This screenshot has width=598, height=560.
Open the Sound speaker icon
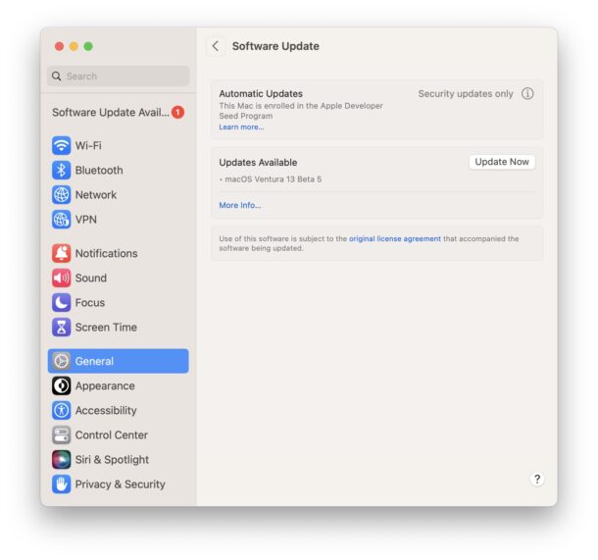tap(61, 278)
